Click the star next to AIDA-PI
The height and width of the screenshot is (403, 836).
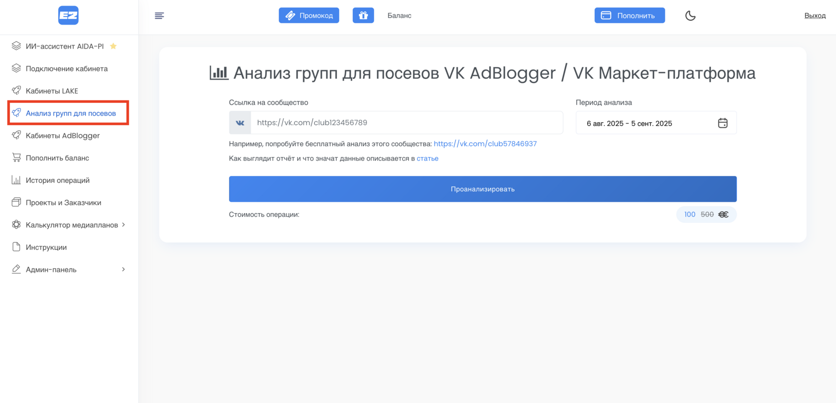(113, 46)
